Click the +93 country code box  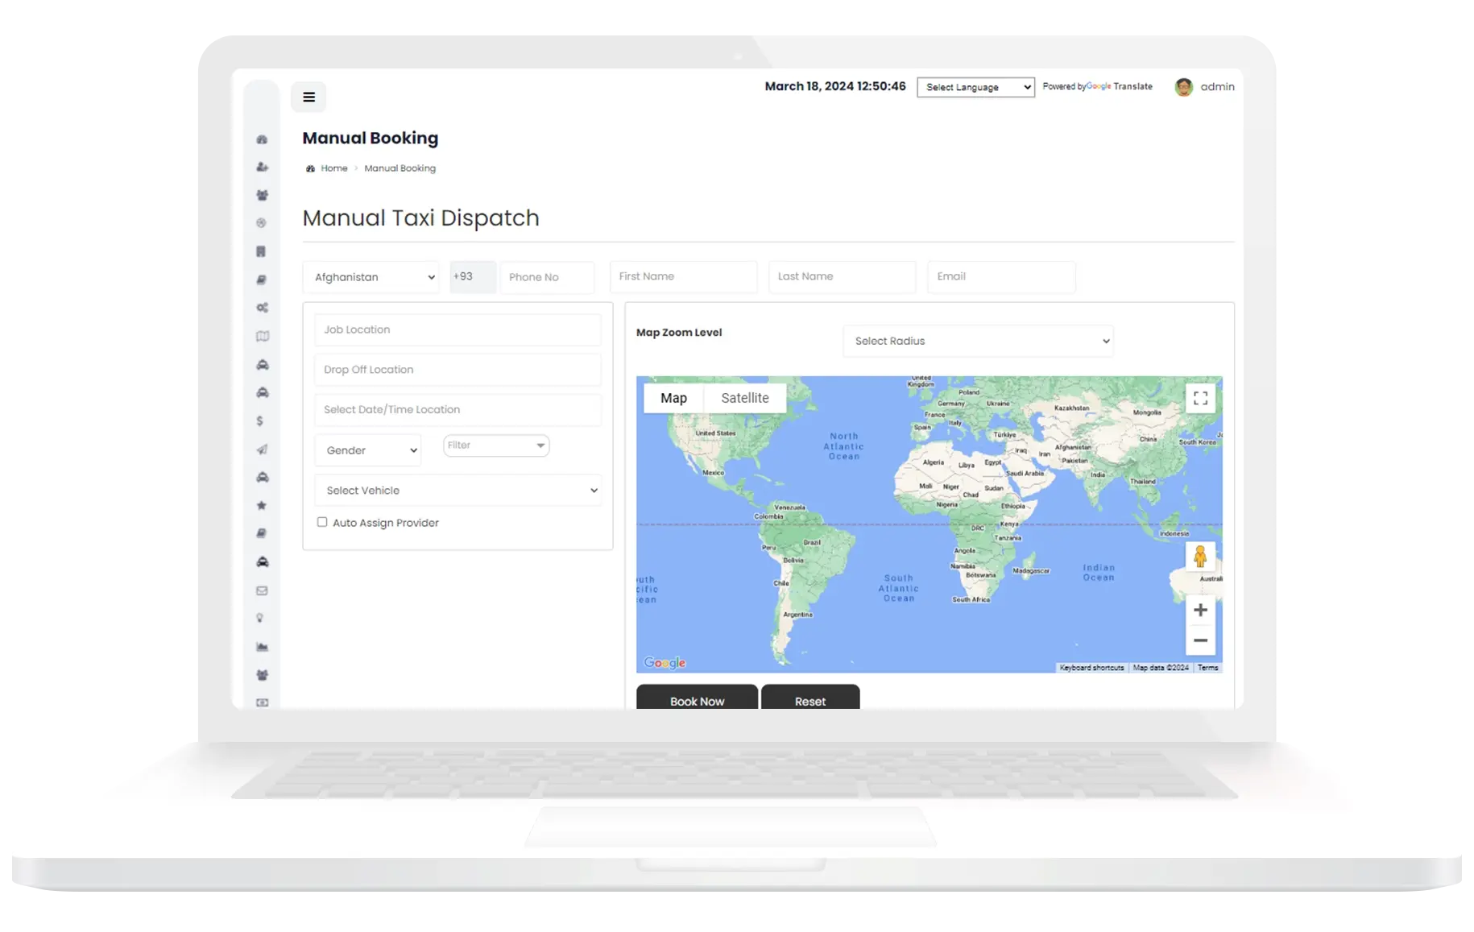coord(472,277)
